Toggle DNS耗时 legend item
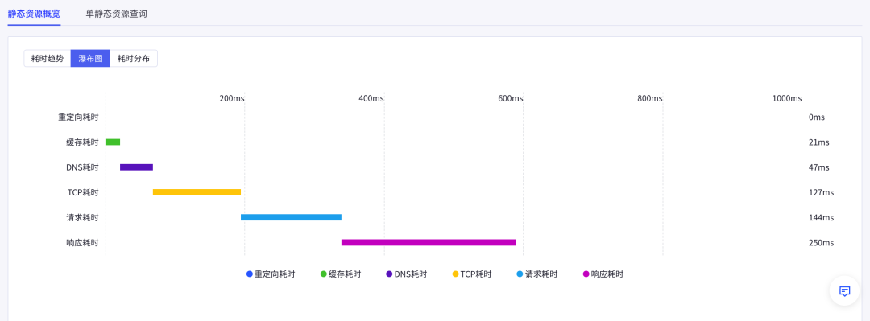This screenshot has height=321, width=870. pos(406,274)
